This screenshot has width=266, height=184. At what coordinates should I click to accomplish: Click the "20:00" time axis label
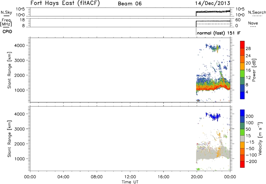click(x=197, y=177)
